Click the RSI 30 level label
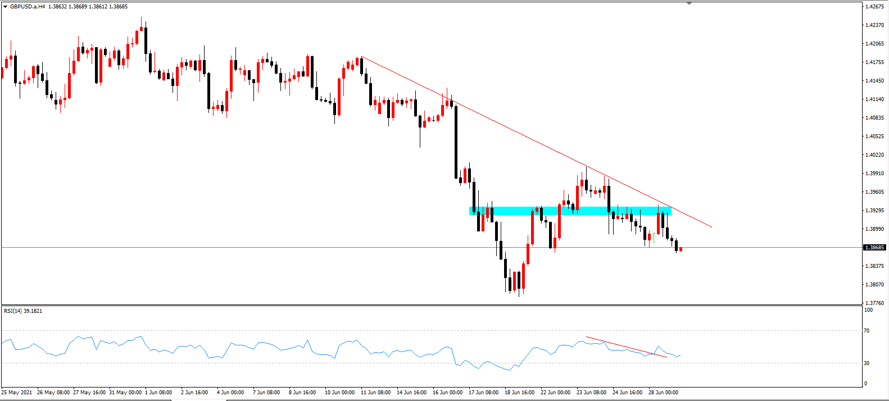The image size is (889, 401). pos(867,363)
